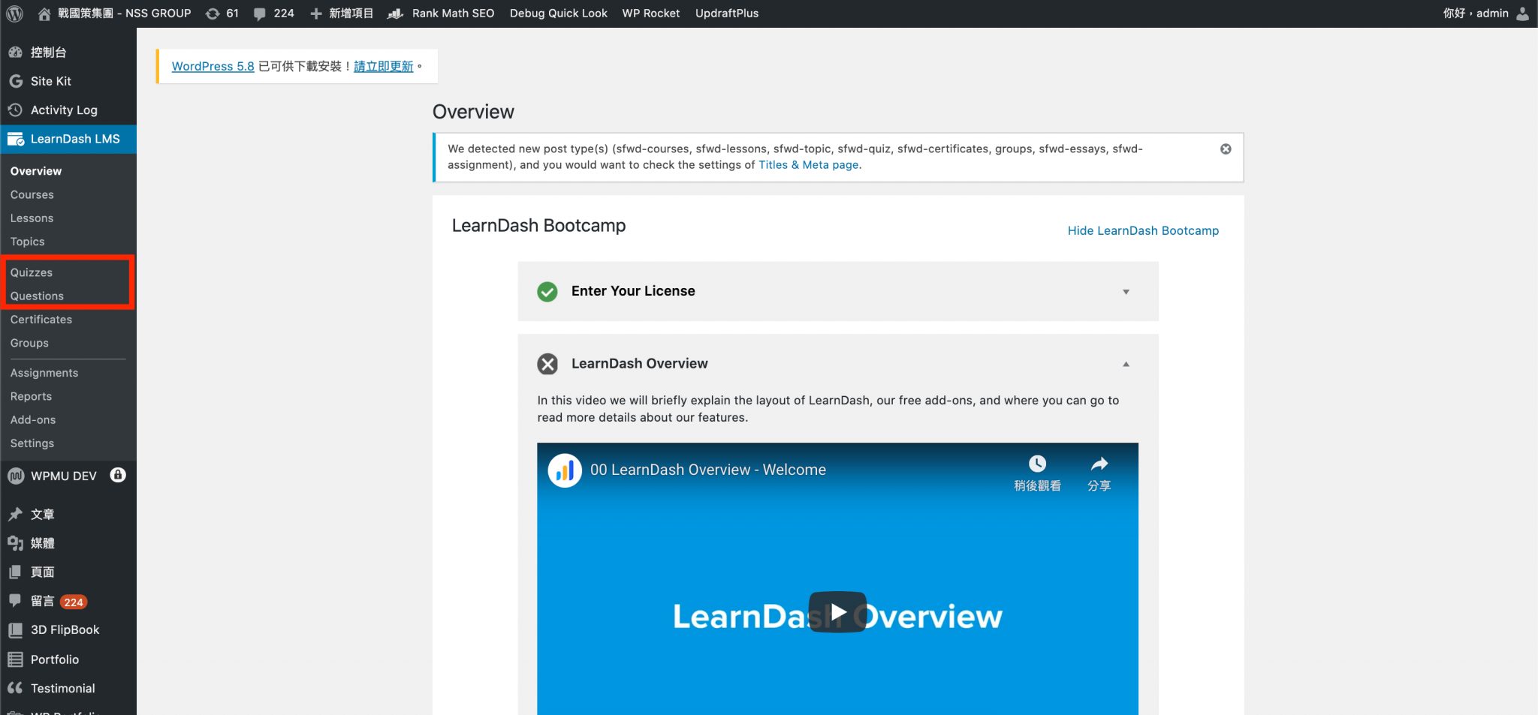Image resolution: width=1538 pixels, height=715 pixels.
Task: Open the Reports submenu item
Action: point(31,396)
